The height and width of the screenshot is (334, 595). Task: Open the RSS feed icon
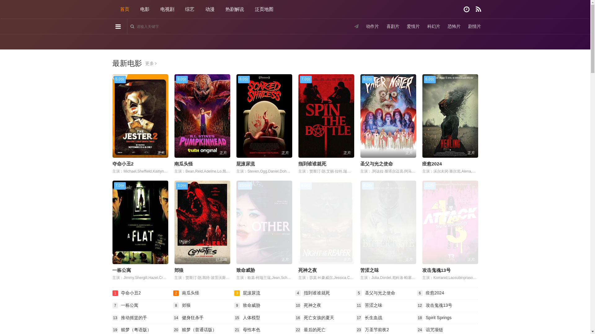[478, 9]
